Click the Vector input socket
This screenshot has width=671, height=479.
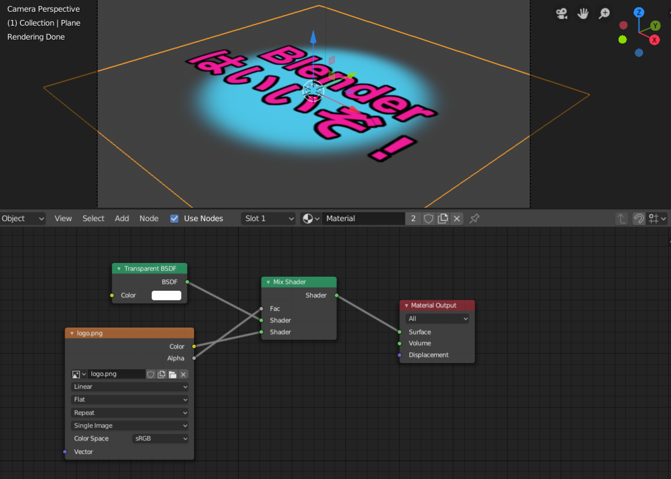65,452
